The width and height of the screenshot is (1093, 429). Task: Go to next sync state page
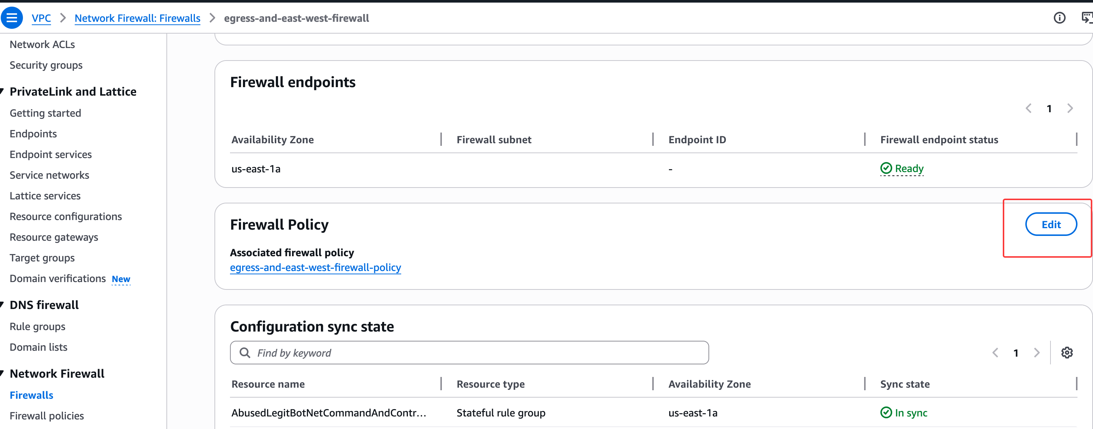1036,352
